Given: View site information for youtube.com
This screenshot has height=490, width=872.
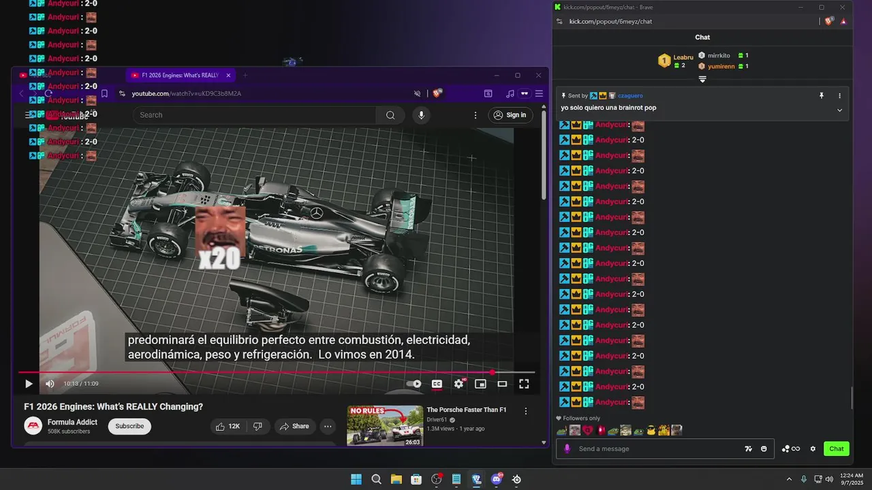Looking at the screenshot, I should (122, 93).
